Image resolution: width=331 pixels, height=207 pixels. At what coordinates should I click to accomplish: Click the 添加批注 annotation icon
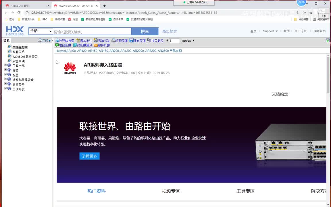click(78, 41)
